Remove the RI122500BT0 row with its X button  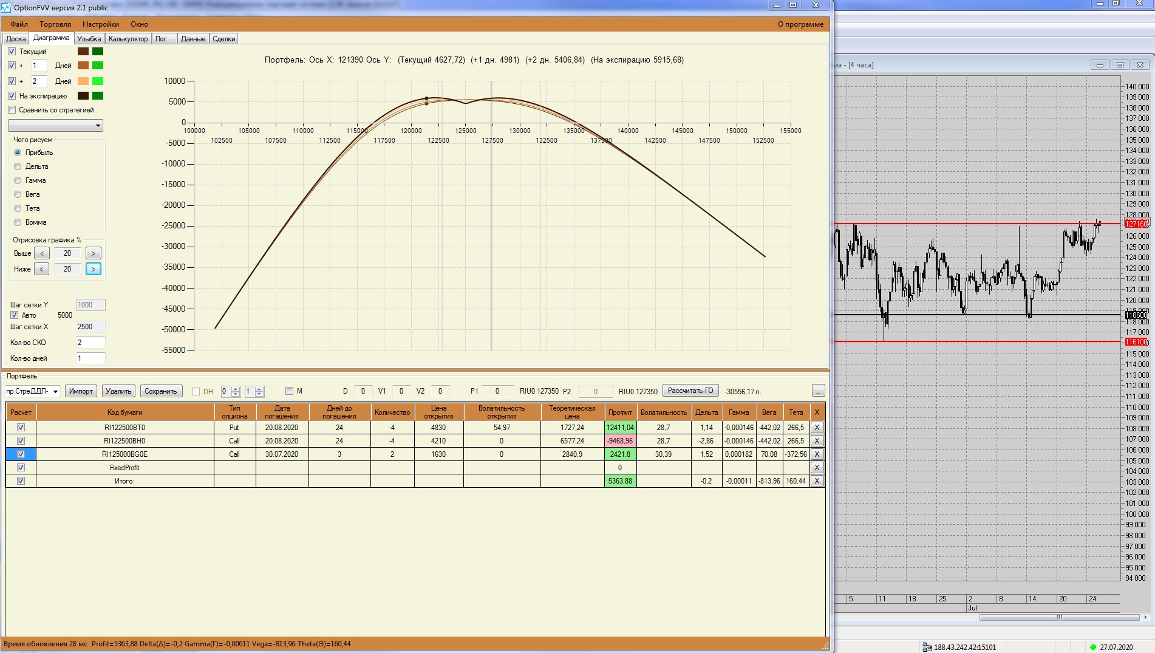coord(817,428)
